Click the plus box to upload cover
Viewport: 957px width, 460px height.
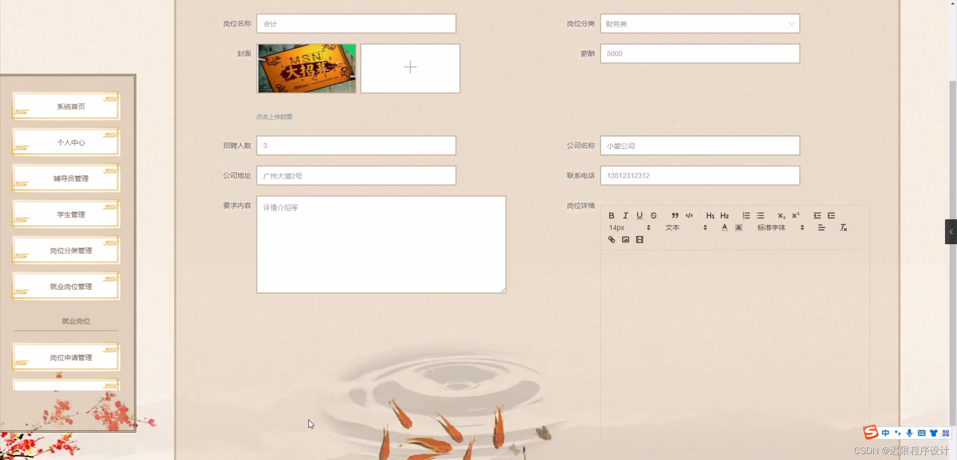pos(410,68)
